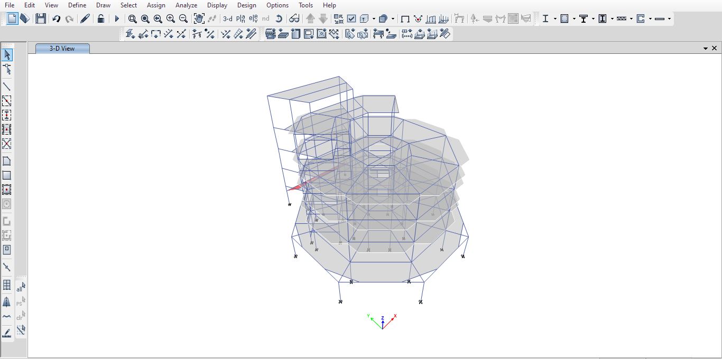
Task: Click the glasses Perspective Toggle icon
Action: pos(294,19)
